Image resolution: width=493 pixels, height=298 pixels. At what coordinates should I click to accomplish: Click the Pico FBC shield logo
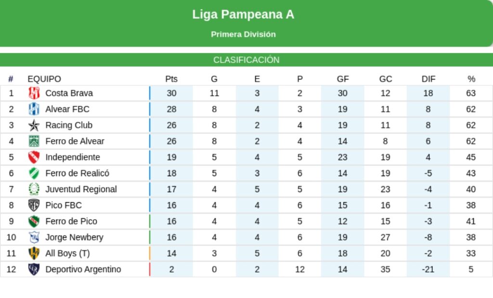tap(34, 205)
